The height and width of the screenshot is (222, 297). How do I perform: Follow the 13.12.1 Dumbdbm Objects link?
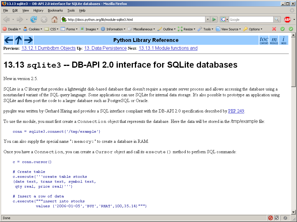48,48
